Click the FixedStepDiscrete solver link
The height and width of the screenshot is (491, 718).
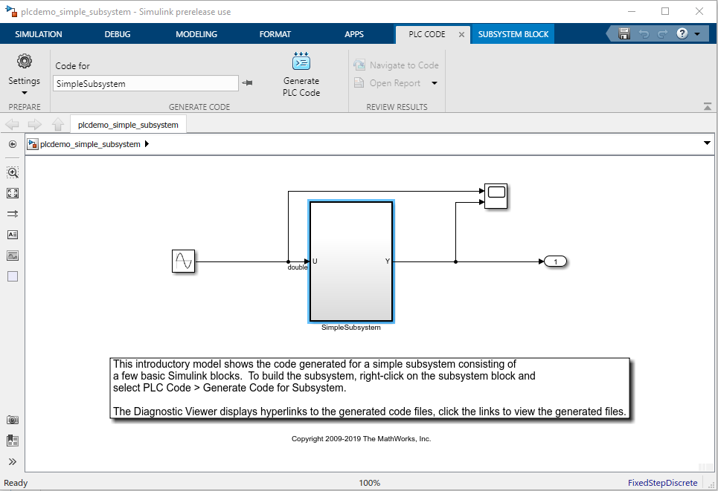click(x=662, y=483)
